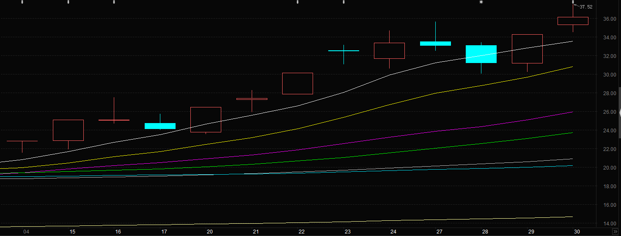Click the date label 28 on the time axis
Image resolution: width=621 pixels, height=236 pixels.
coord(485,232)
